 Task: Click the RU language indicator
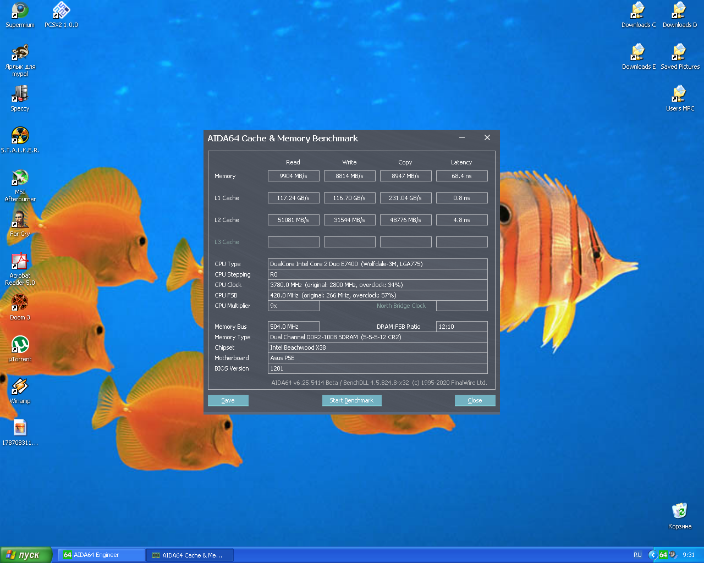pos(637,555)
